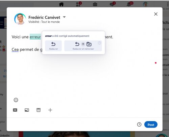Open apps grid icon at top right

(x=168, y=4)
